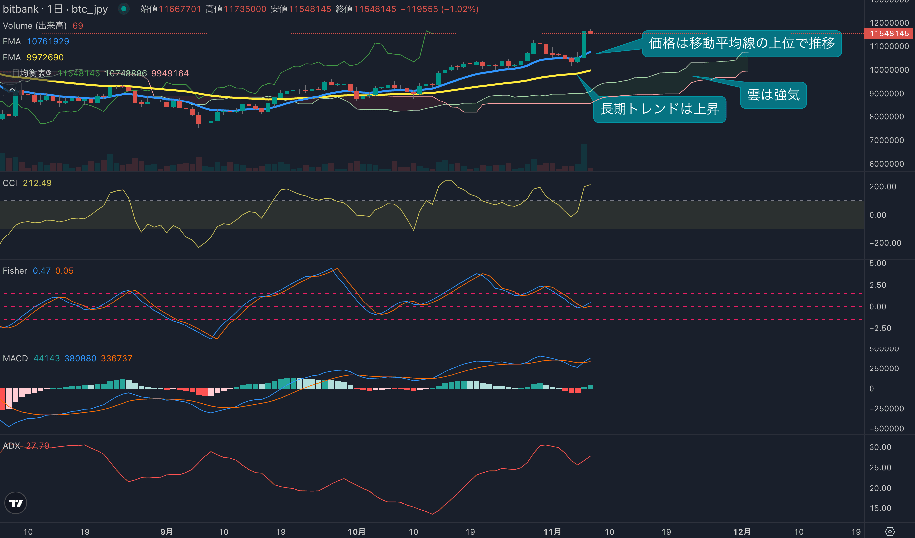Click the MACD indicator label

tap(15, 358)
